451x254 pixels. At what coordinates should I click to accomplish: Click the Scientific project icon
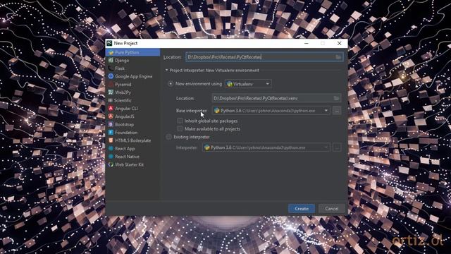(111, 100)
